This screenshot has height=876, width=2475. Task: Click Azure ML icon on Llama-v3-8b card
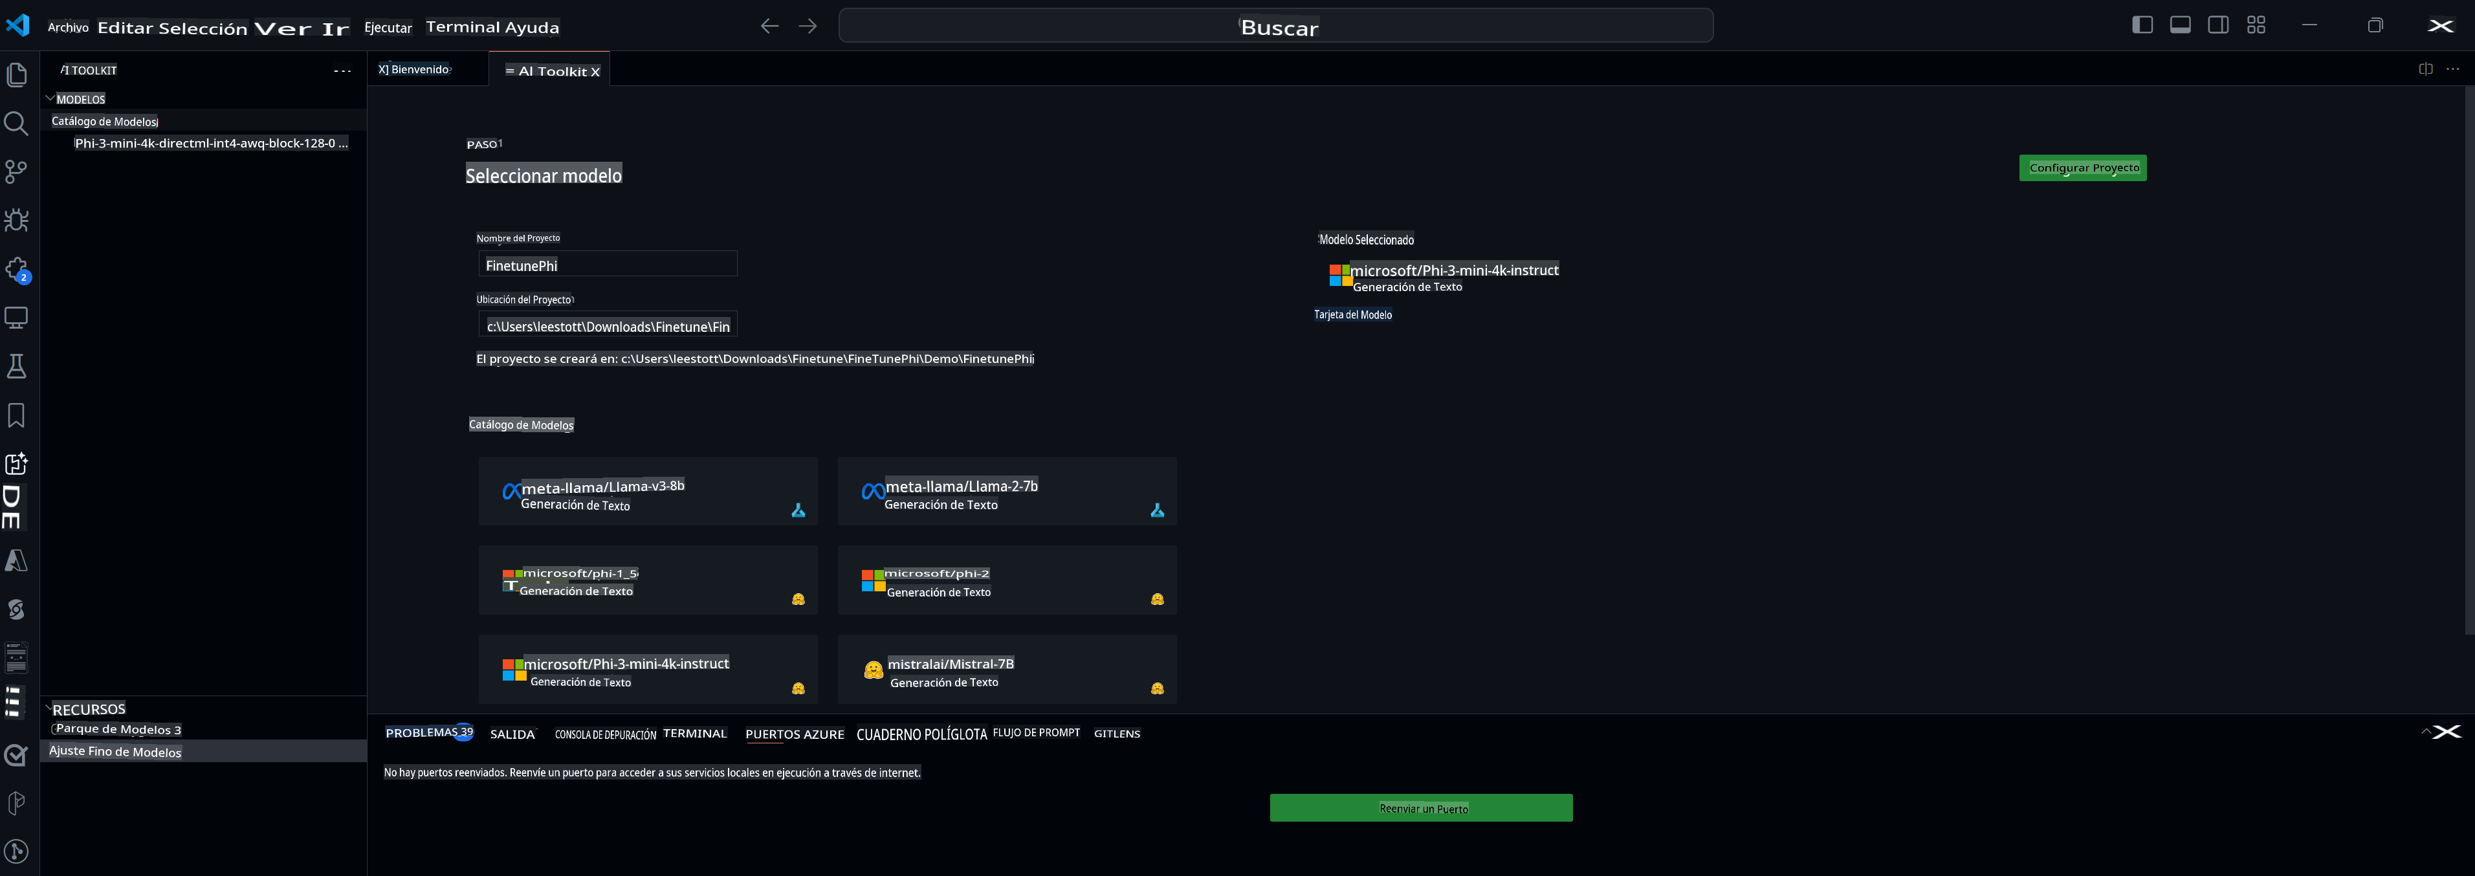(x=797, y=510)
